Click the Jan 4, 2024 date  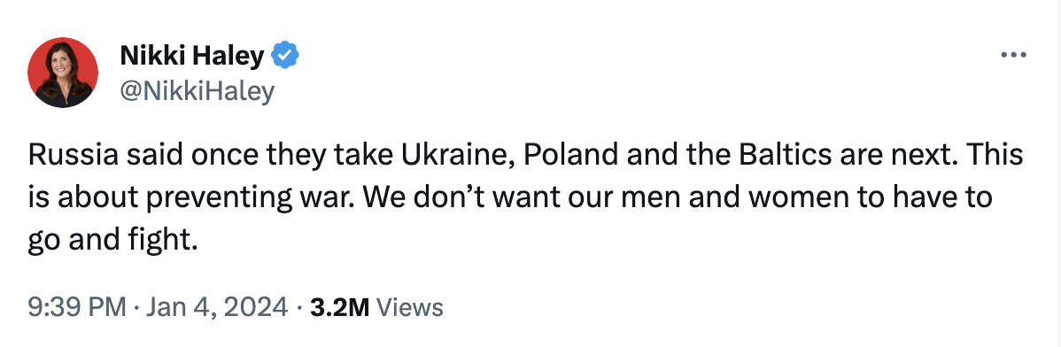pyautogui.click(x=216, y=308)
